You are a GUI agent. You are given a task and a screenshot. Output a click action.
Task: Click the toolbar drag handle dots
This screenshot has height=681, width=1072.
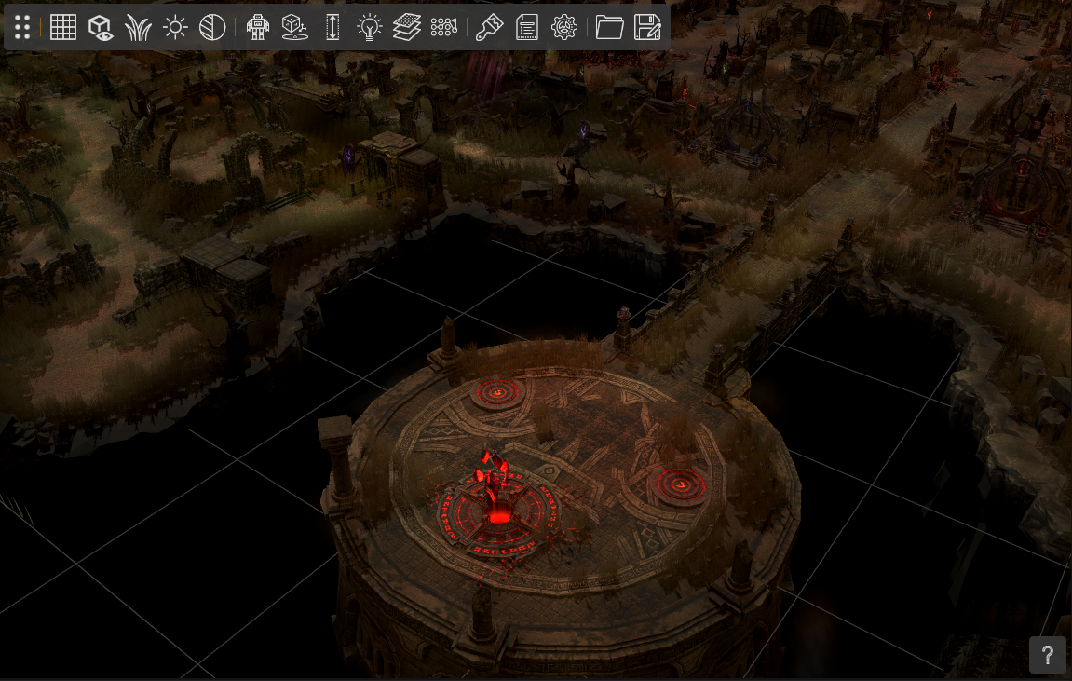click(x=21, y=27)
